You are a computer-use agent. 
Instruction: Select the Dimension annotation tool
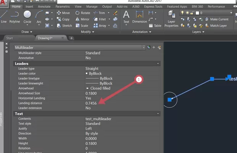140,17
